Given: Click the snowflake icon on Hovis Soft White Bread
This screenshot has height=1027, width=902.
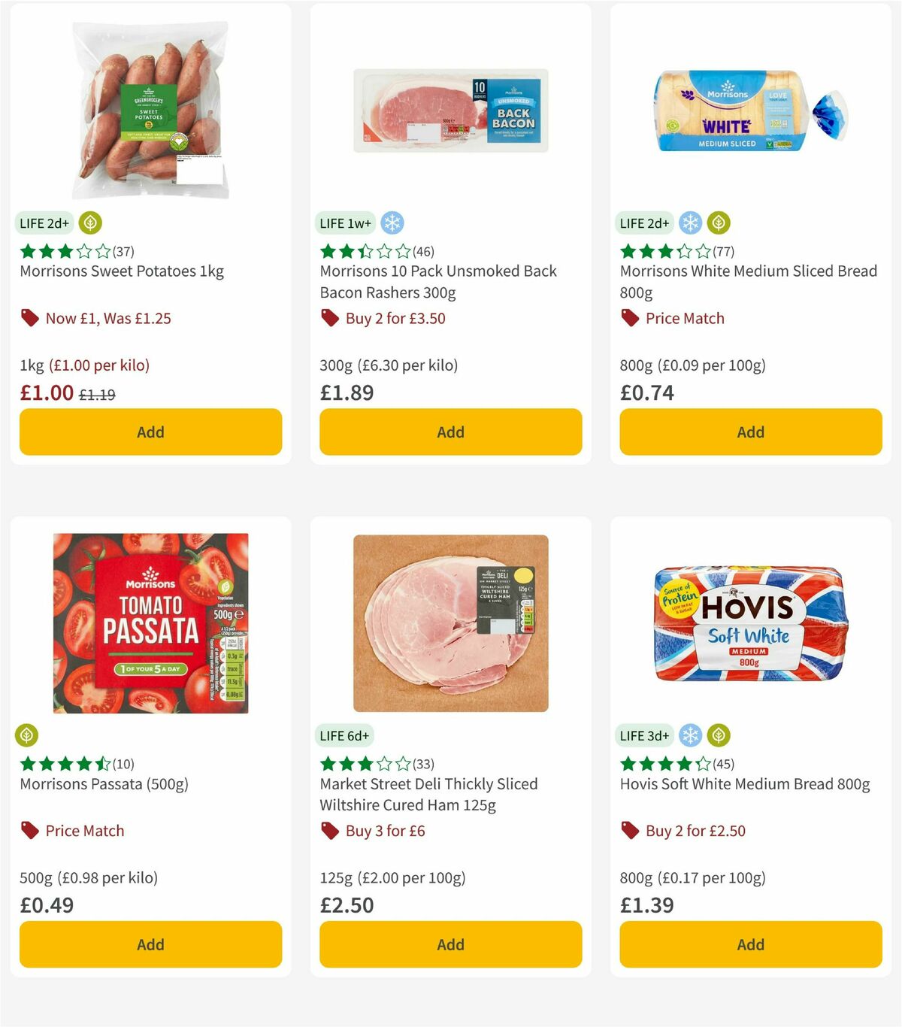Looking at the screenshot, I should click(689, 735).
